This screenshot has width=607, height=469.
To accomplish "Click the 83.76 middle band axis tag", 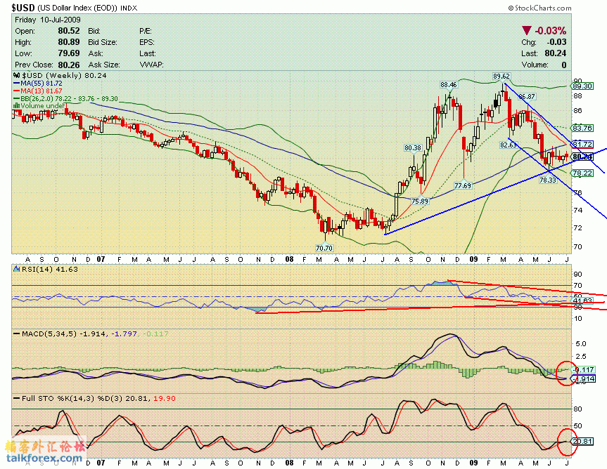I will point(582,128).
